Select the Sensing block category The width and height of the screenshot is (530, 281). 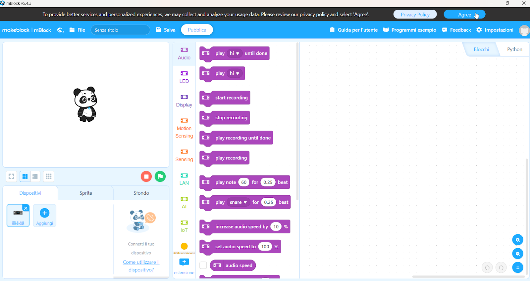[184, 155]
